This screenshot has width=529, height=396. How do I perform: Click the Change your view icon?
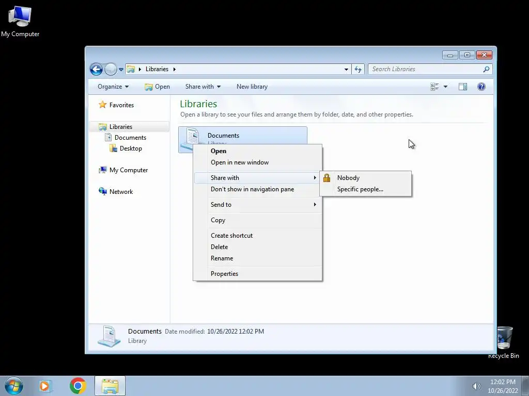[x=434, y=87]
